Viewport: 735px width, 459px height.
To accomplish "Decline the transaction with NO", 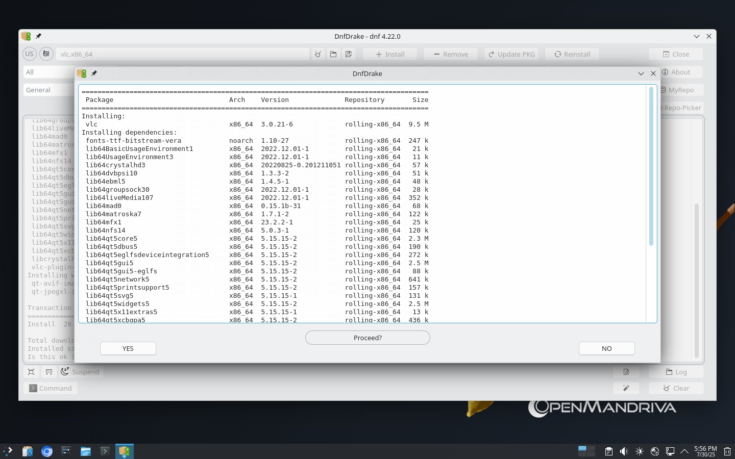I will pyautogui.click(x=606, y=348).
